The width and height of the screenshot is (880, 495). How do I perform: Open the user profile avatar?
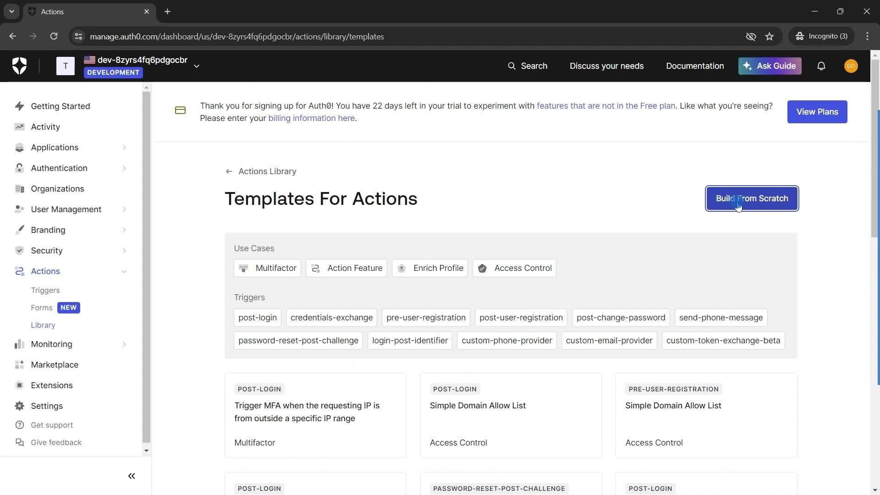(851, 66)
